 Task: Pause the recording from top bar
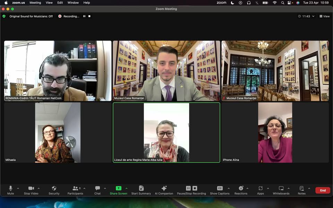click(x=84, y=16)
